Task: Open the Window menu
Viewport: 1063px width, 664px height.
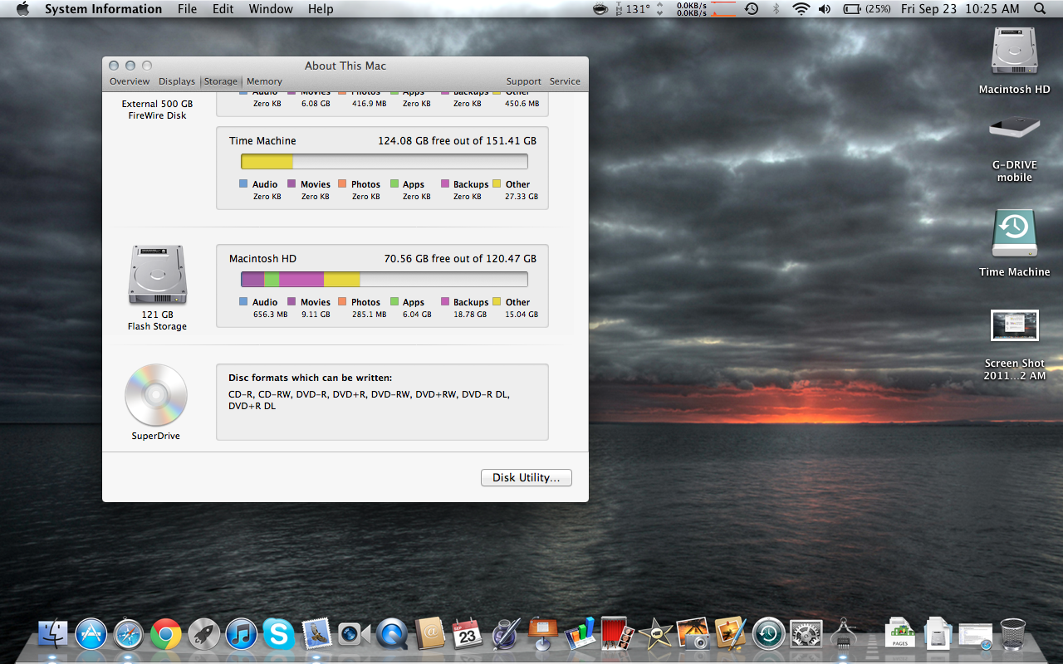Action: (271, 9)
